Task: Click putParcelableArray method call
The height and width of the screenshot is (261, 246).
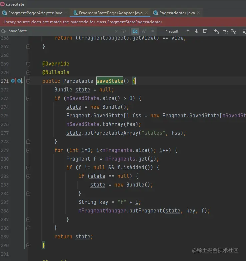Action: click(x=111, y=133)
